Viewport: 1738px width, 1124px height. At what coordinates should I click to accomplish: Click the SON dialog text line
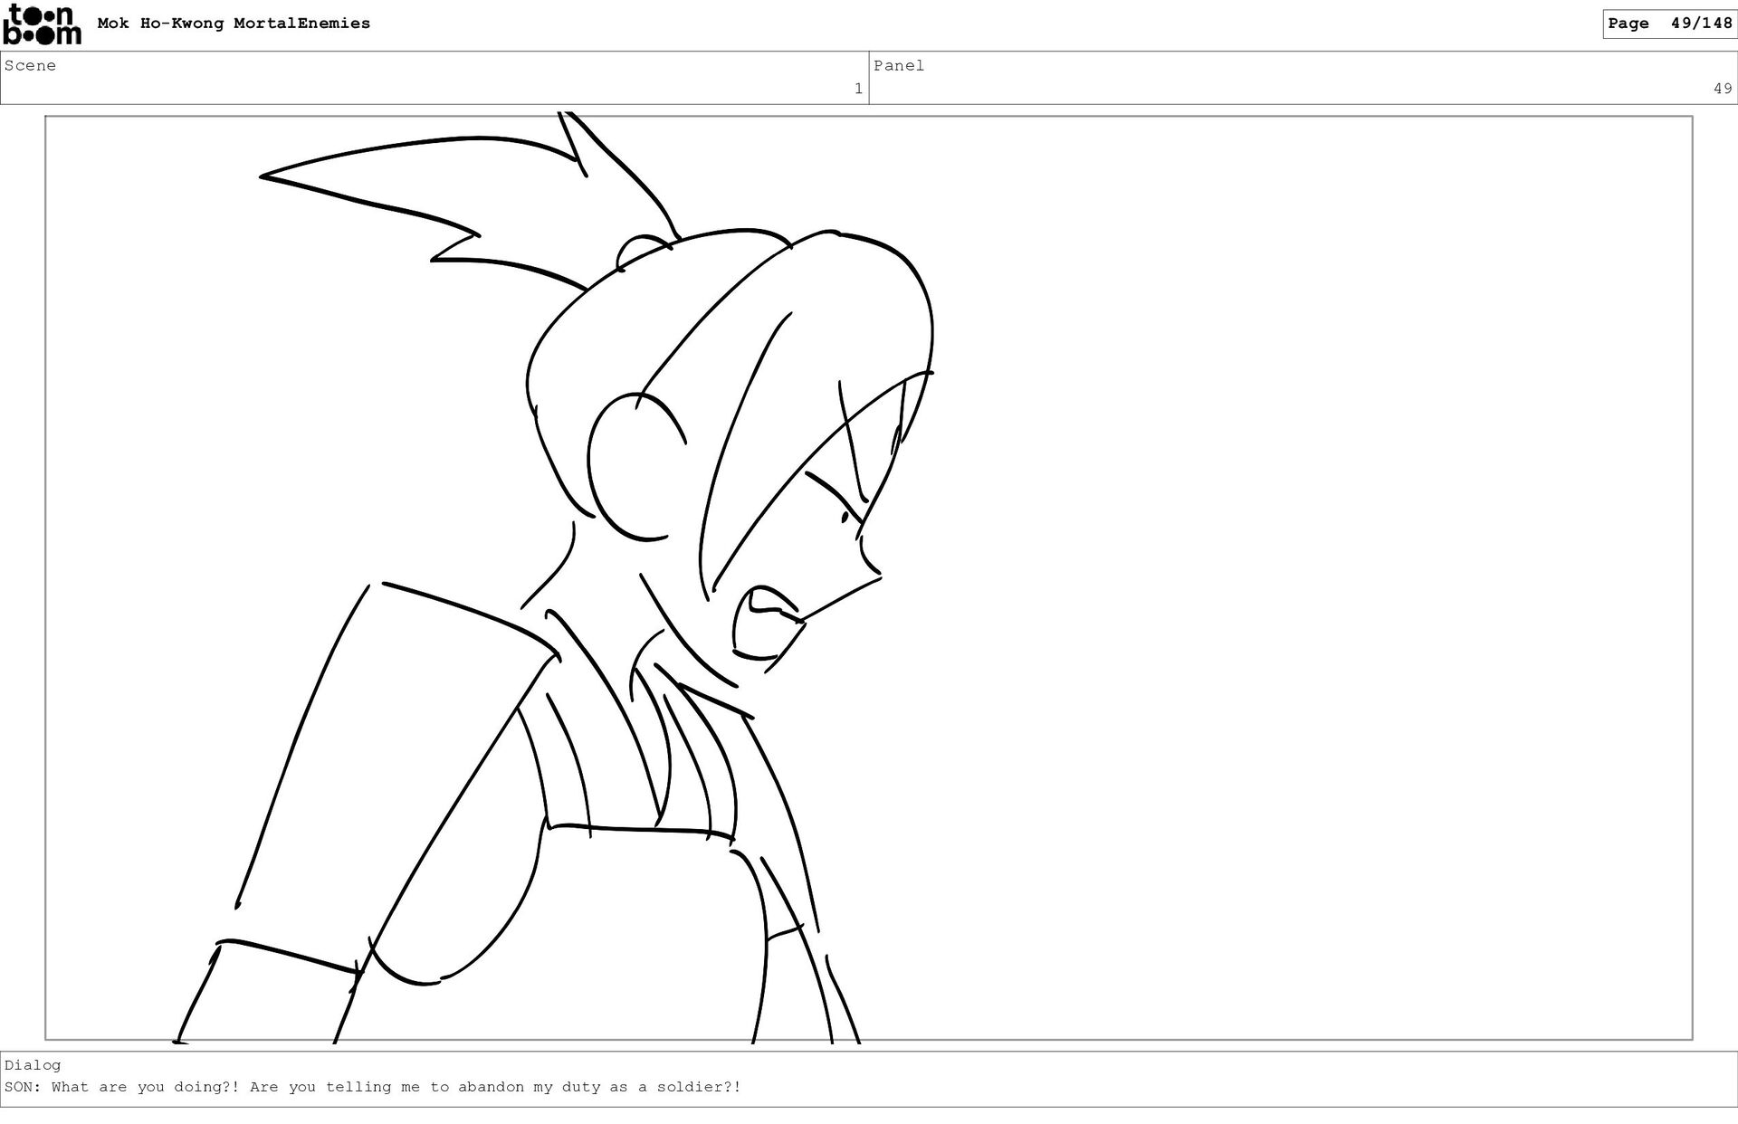pos(372,1087)
